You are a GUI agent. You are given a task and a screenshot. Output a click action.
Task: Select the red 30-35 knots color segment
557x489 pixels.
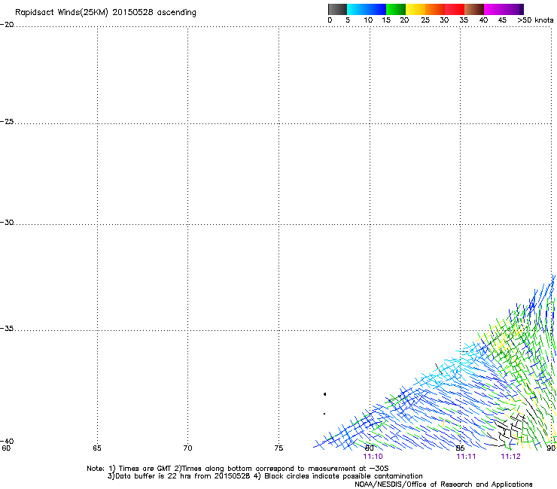click(455, 9)
